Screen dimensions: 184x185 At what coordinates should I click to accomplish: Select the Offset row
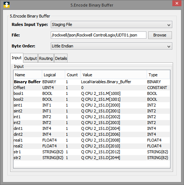(x=92, y=88)
